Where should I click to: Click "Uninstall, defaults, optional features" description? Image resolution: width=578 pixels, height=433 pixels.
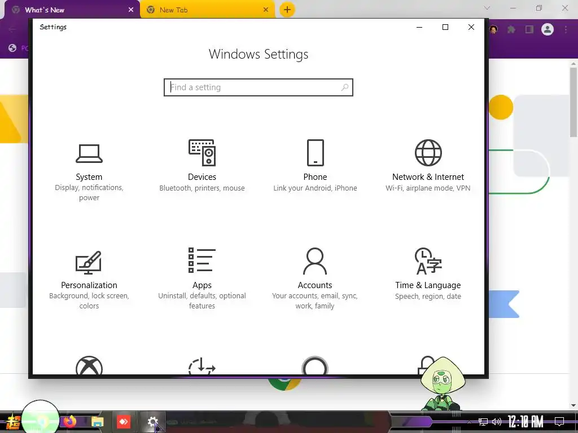(x=202, y=301)
